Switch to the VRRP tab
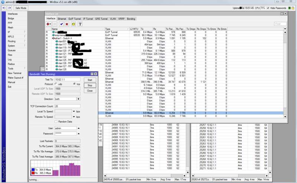The width and height of the screenshot is (297, 183). 121,19
